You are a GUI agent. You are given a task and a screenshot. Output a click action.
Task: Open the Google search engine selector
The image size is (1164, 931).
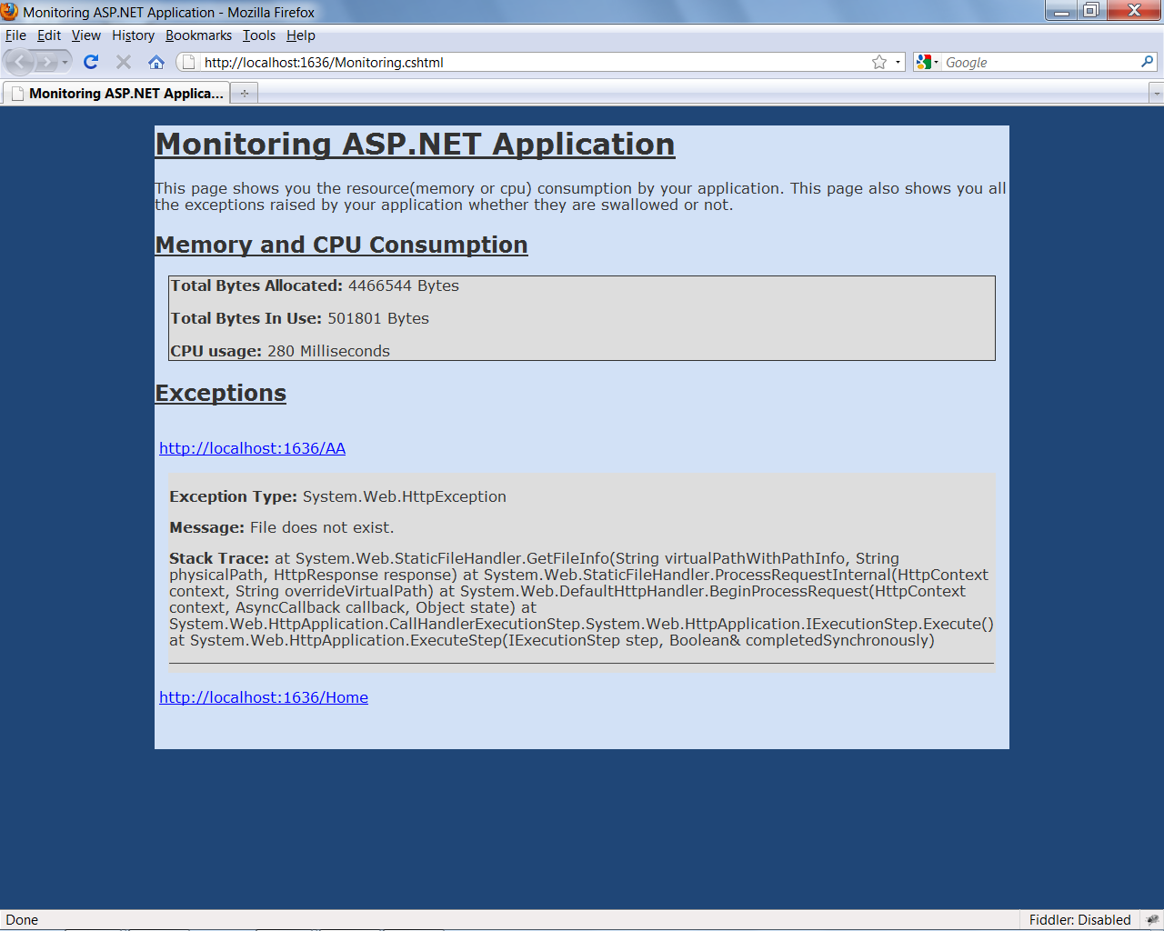click(x=928, y=62)
